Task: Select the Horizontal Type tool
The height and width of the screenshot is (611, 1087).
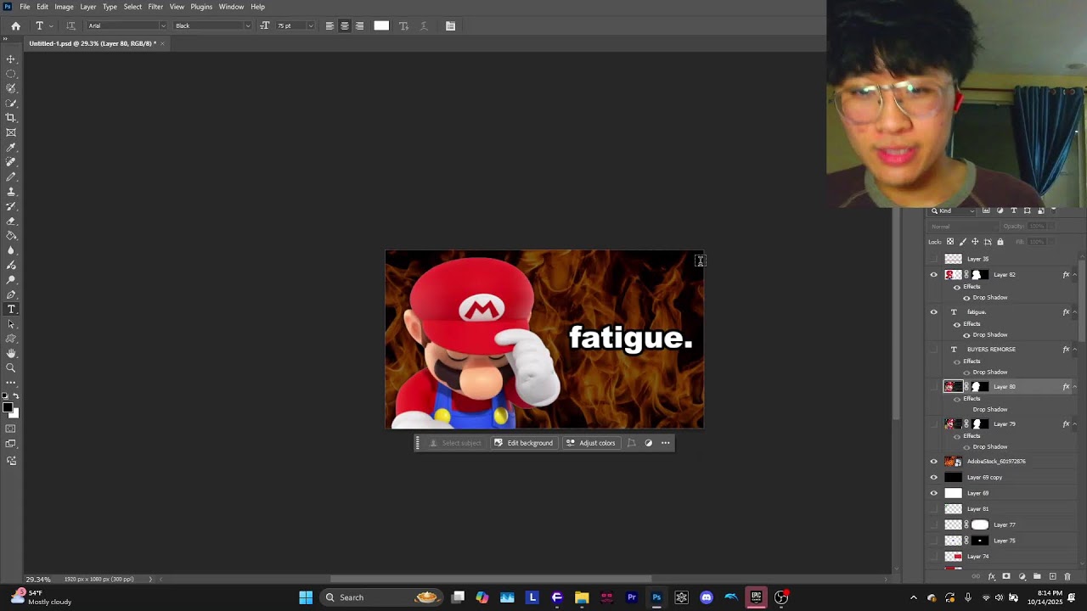Action: click(11, 309)
